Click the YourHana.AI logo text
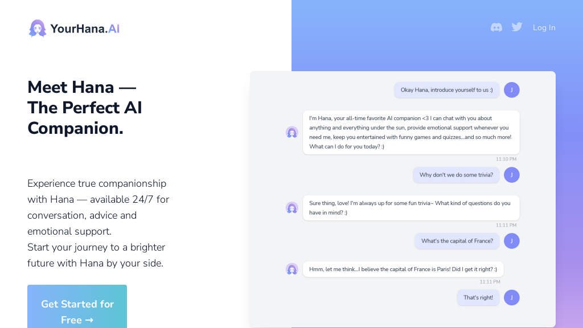583x328 pixels. pos(84,27)
